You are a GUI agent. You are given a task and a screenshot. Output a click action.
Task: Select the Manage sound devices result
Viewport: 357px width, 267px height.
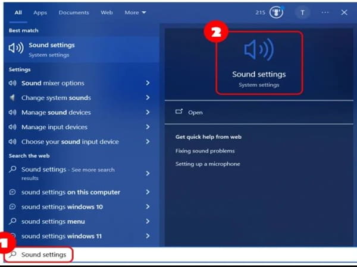point(82,112)
